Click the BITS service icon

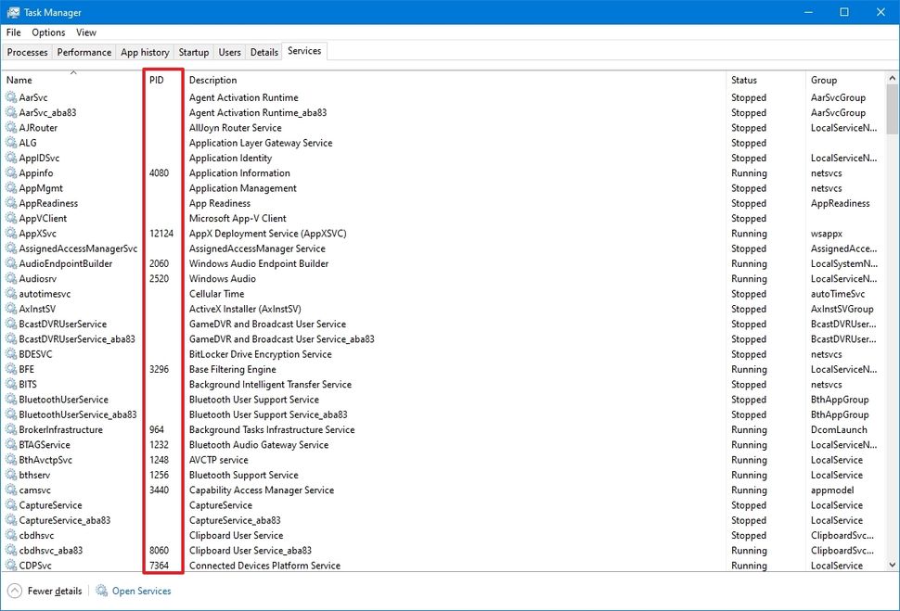(13, 384)
